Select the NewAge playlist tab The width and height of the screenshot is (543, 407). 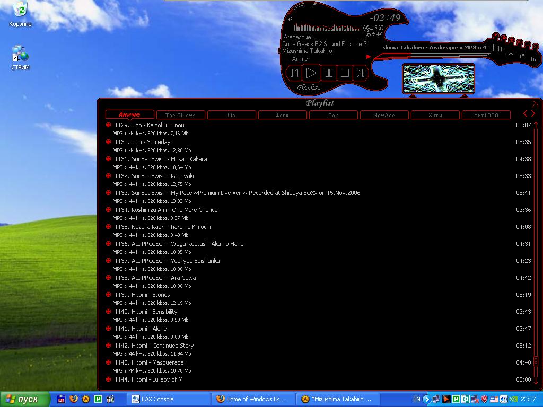coord(384,115)
